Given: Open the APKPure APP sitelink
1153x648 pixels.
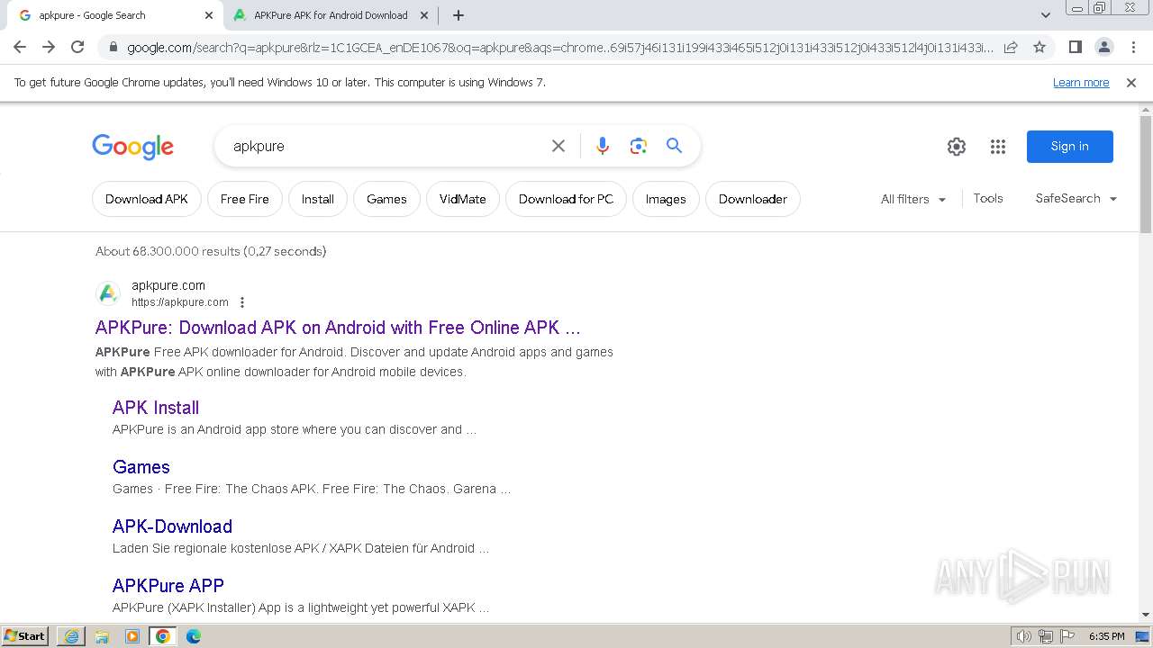Looking at the screenshot, I should (168, 586).
